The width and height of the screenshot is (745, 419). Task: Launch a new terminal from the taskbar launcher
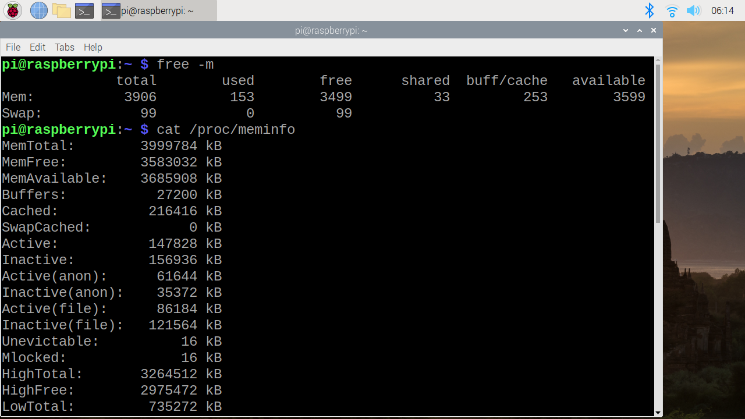84,10
